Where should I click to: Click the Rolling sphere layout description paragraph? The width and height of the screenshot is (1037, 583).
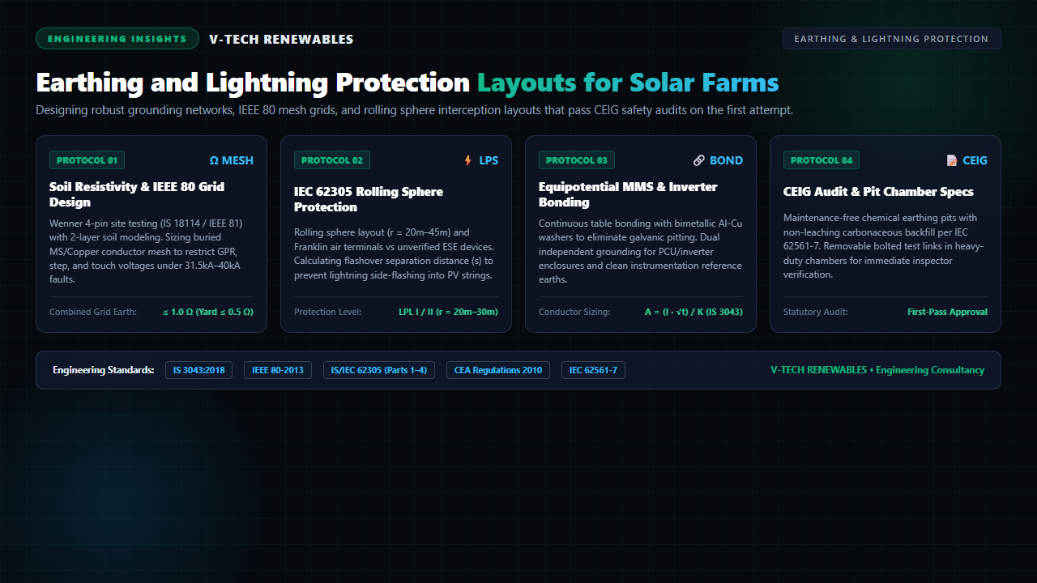click(395, 253)
